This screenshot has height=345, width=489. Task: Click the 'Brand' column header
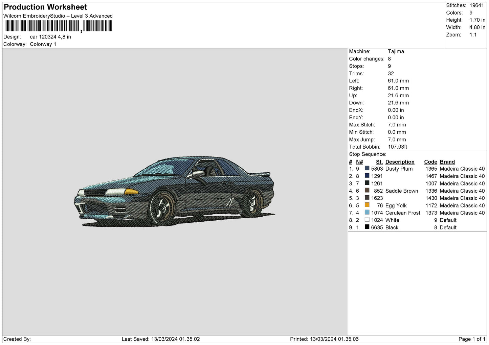click(x=447, y=162)
